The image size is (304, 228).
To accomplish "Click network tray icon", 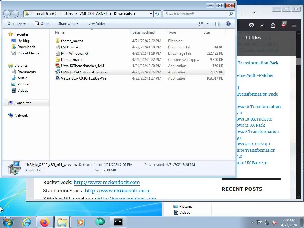I will [267, 222].
